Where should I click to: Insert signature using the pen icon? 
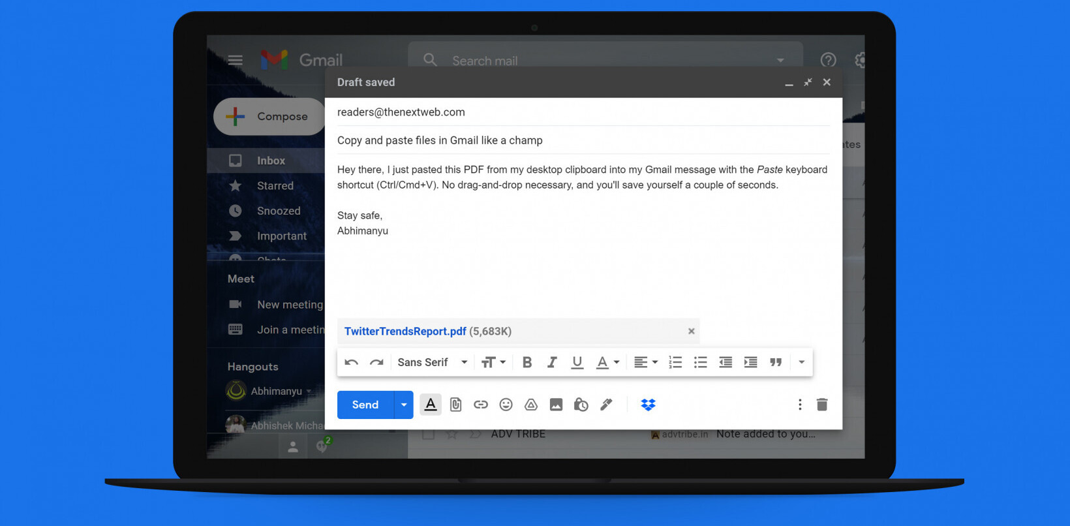pos(606,405)
